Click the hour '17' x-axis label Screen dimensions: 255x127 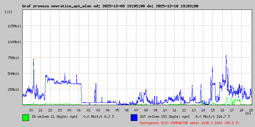tap(232, 110)
